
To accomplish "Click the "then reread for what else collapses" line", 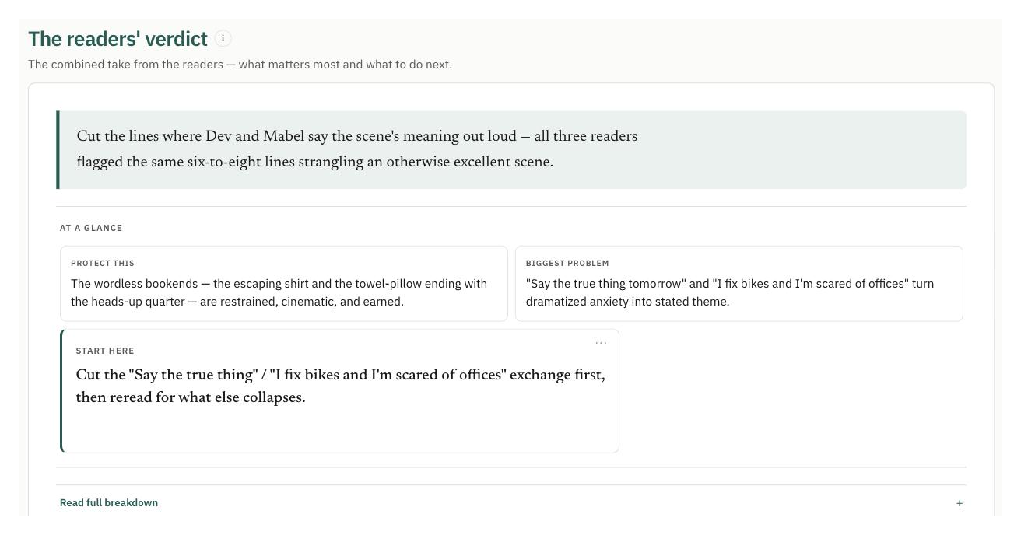I will [x=191, y=397].
